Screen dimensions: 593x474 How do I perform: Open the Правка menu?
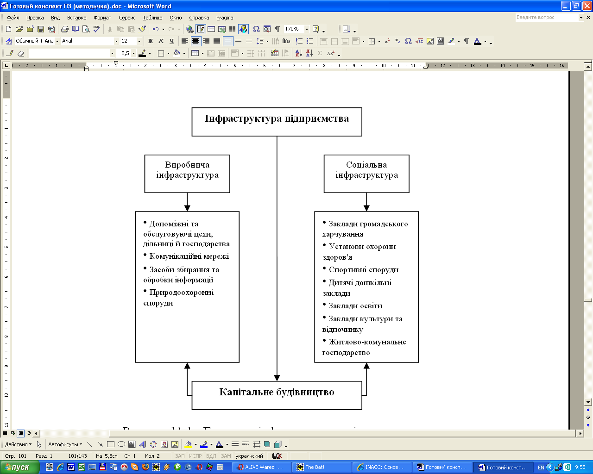pos(35,18)
